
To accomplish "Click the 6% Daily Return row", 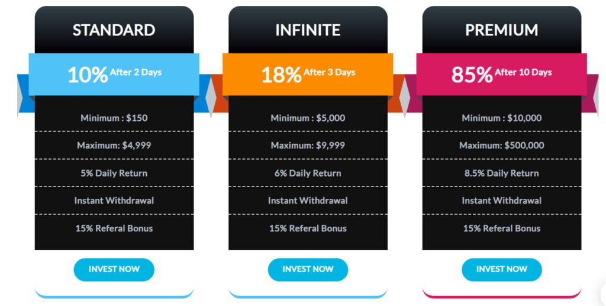I will point(308,173).
